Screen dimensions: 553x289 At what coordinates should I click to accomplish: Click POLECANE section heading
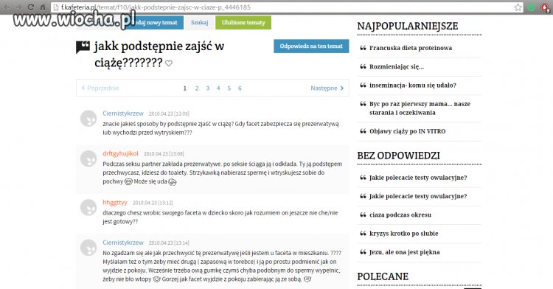[x=383, y=276]
